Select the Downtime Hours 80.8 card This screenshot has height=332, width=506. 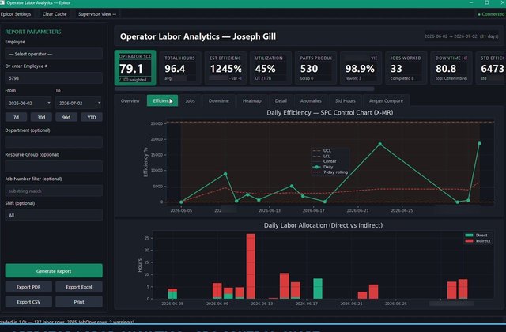[x=451, y=68]
